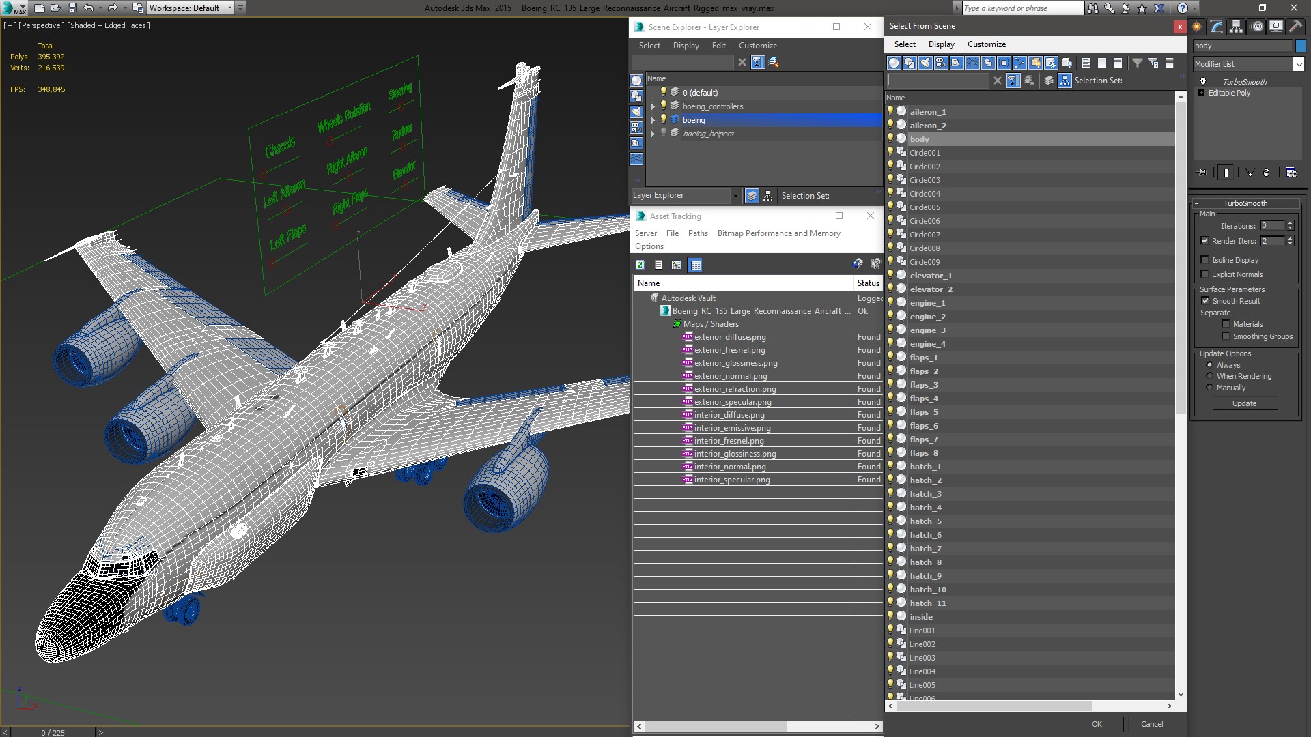The width and height of the screenshot is (1311, 737).
Task: Toggle Isoline Display checkbox
Action: (1205, 260)
